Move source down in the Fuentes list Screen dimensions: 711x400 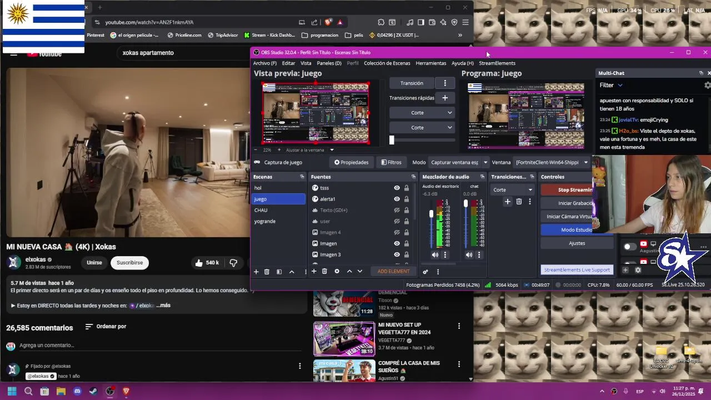click(360, 271)
